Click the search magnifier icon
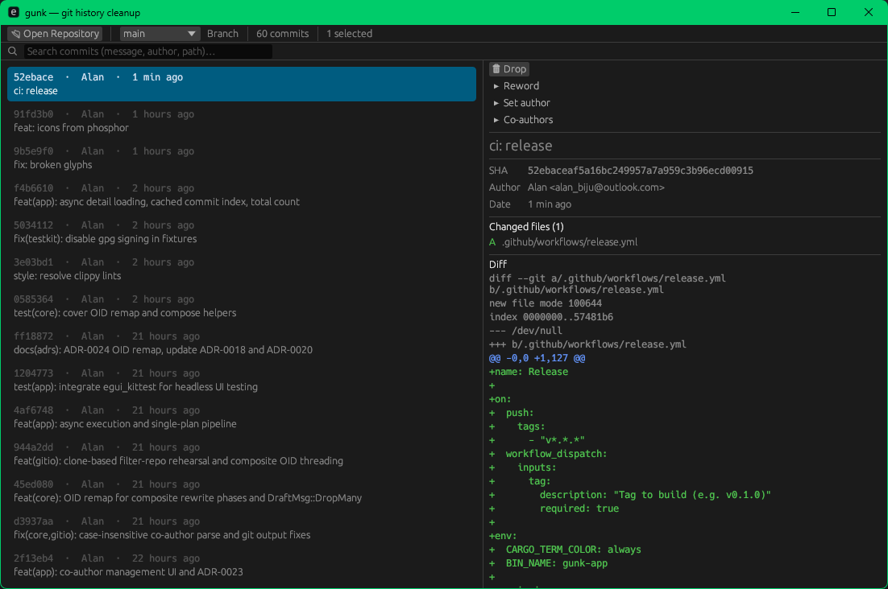This screenshot has height=589, width=888. coord(12,51)
